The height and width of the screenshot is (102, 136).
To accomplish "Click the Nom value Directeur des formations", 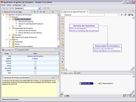I will (x=35, y=56).
